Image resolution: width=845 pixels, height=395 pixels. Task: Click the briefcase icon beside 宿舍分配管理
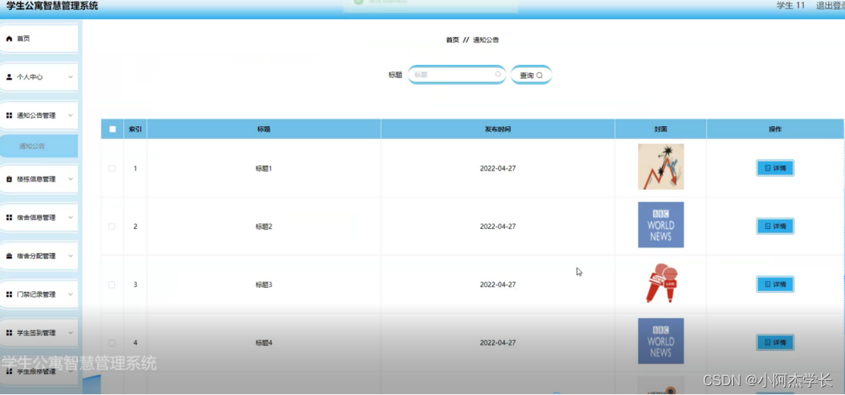pyautogui.click(x=9, y=256)
